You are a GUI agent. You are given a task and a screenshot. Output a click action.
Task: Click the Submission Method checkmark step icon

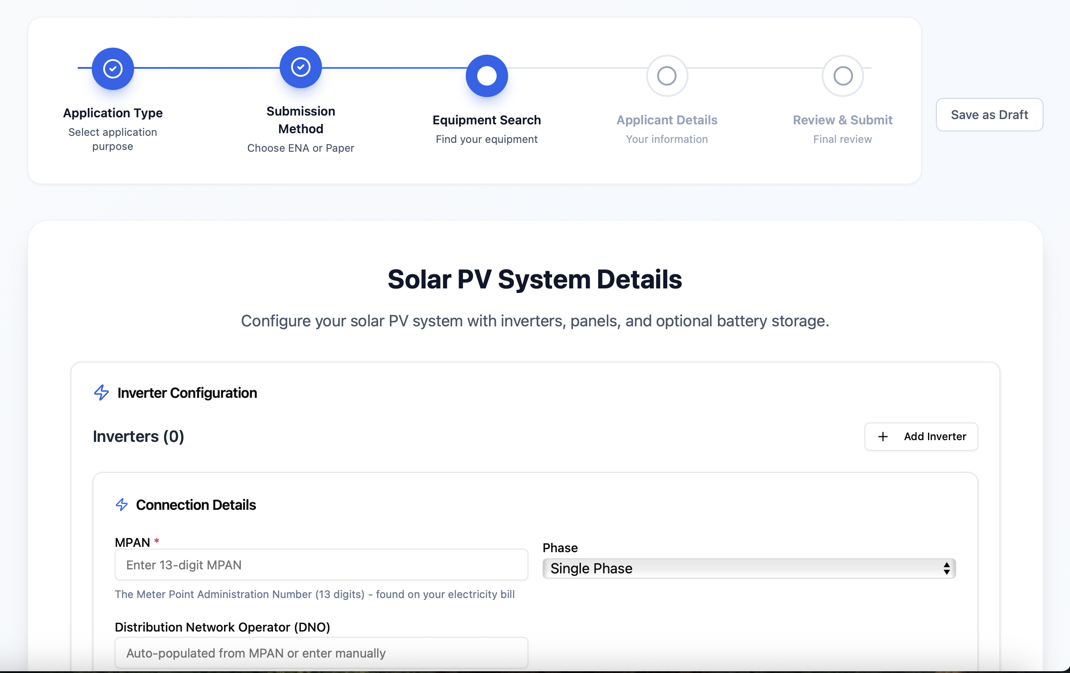click(301, 67)
